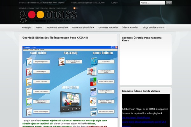Click the orange RSS feed icon
Image resolution: width=191 pixels, height=127 pixels.
(74, 8)
